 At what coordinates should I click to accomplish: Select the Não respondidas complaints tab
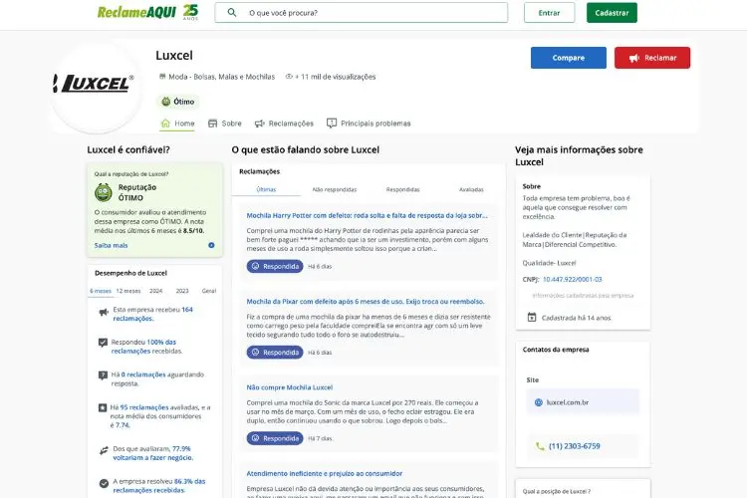coord(335,189)
